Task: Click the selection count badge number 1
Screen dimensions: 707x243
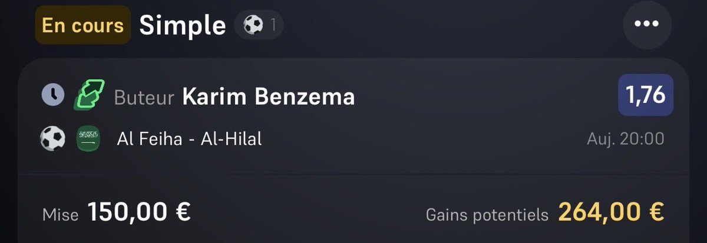Action: [273, 25]
